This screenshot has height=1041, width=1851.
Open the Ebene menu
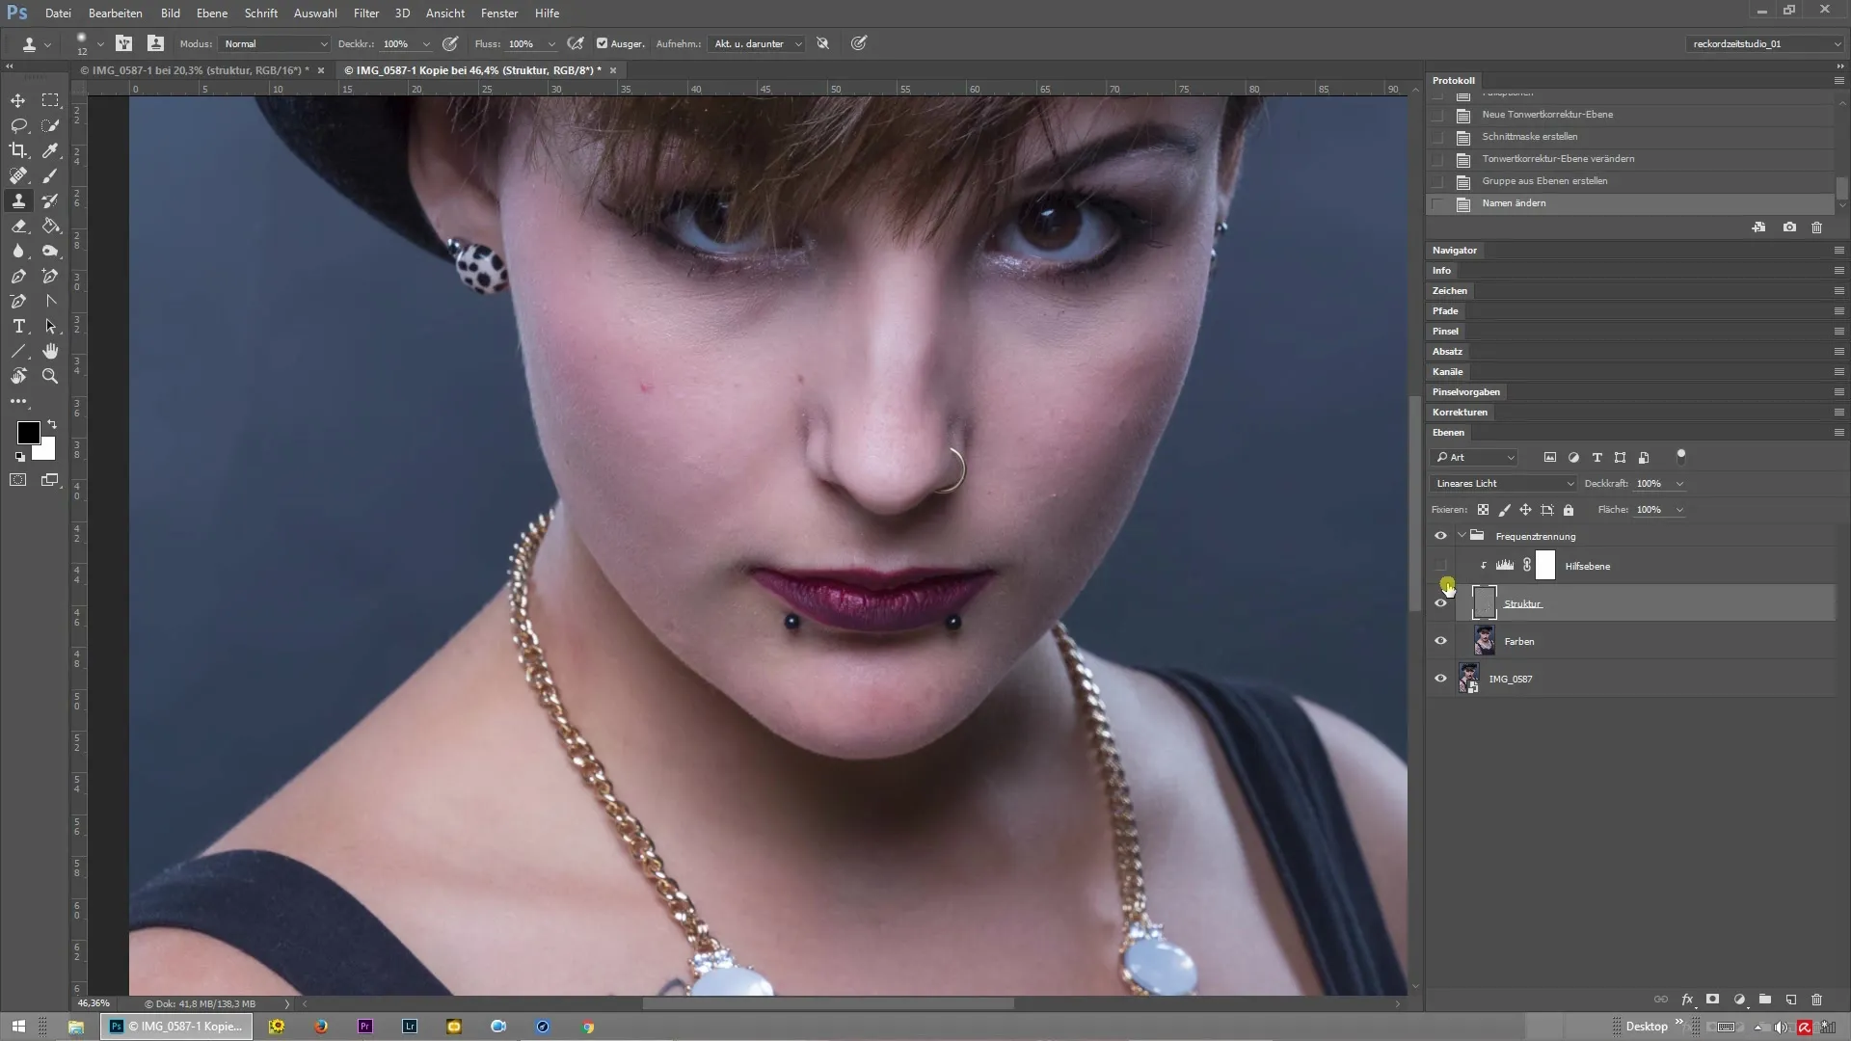coord(212,13)
